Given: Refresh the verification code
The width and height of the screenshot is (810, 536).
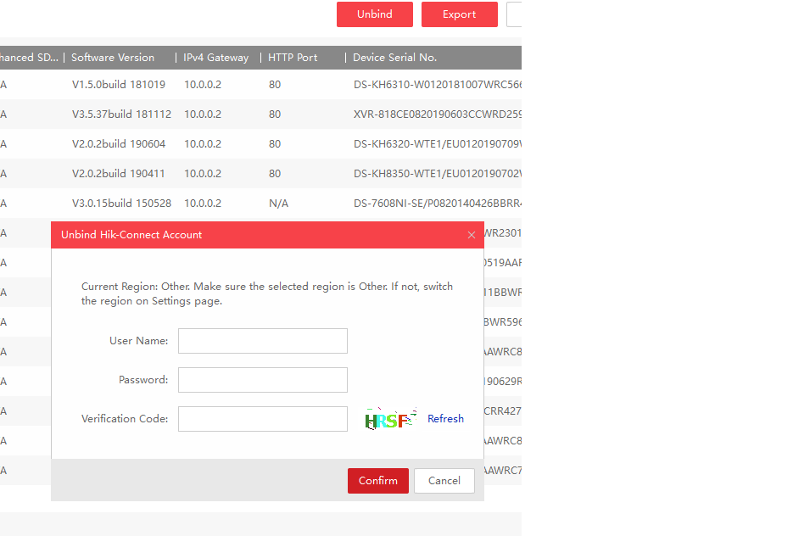Looking at the screenshot, I should tap(445, 419).
